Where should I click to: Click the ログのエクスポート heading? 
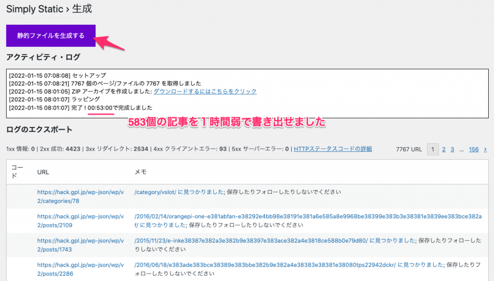(40, 129)
